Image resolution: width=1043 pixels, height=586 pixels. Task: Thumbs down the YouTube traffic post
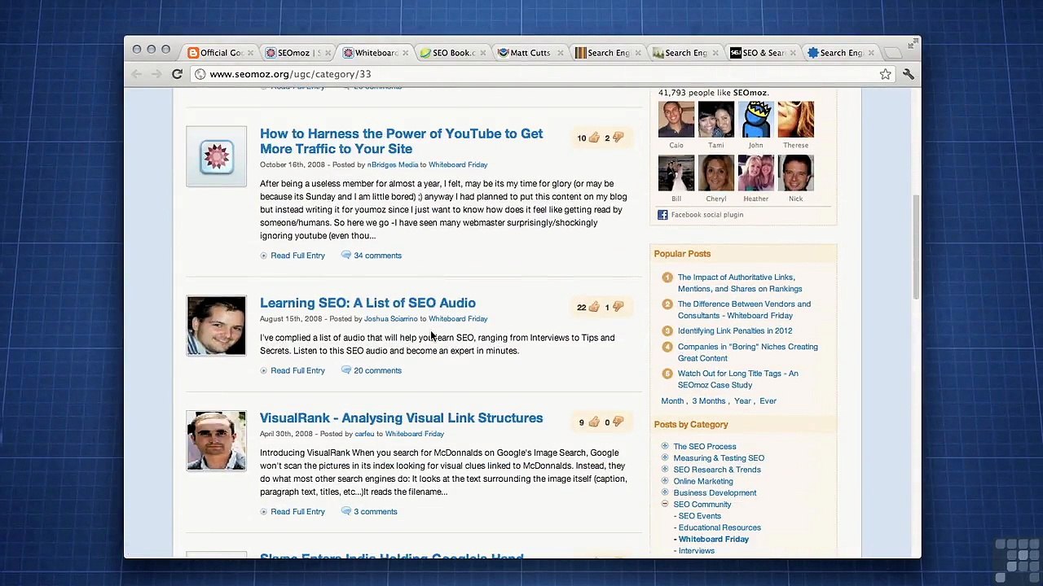tap(617, 138)
